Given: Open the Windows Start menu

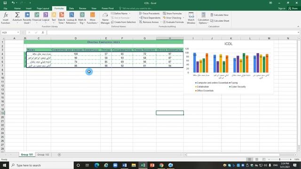Looking at the screenshot, I should point(4,165).
